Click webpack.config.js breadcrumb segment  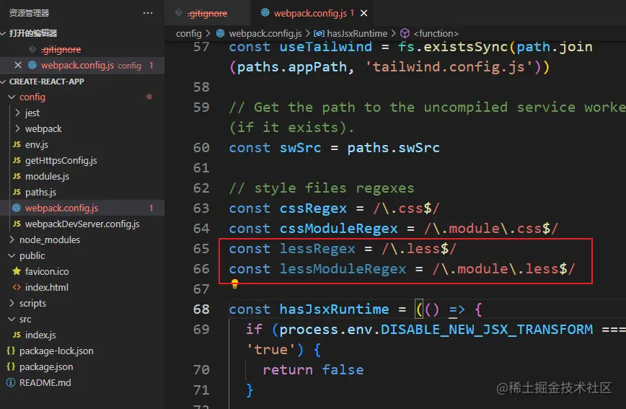(x=265, y=34)
